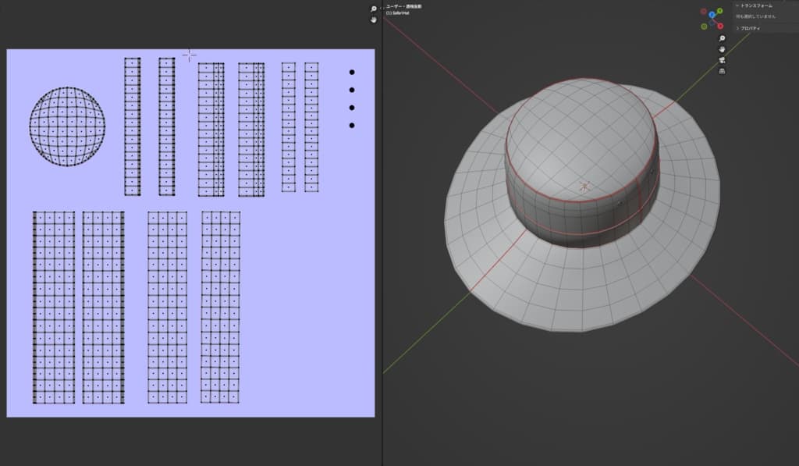
Task: Click the blue Z axis on navigation gizmo
Action: pyautogui.click(x=712, y=15)
